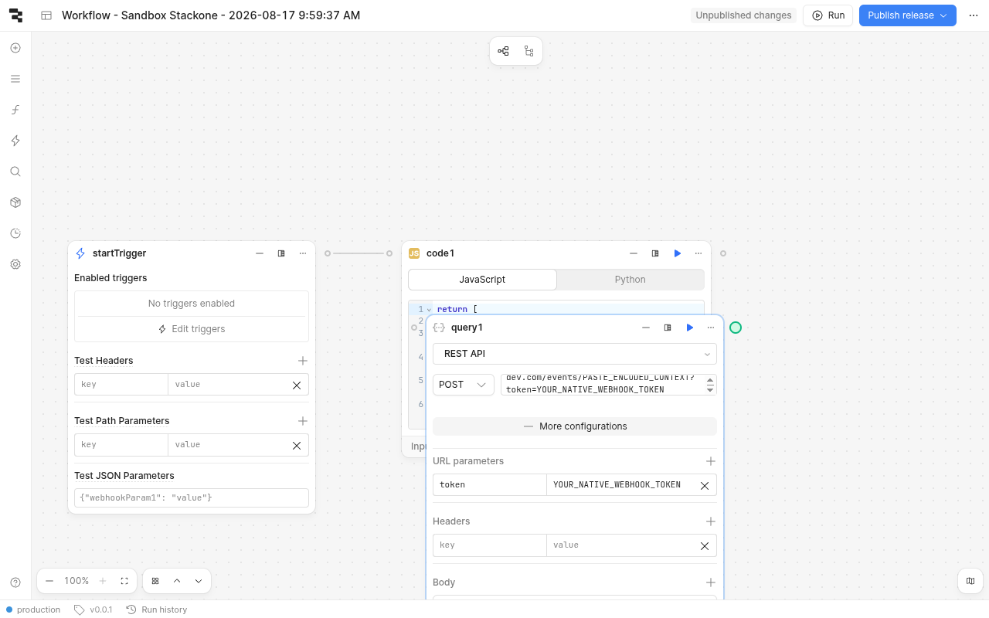The width and height of the screenshot is (989, 618).
Task: Add a URL parameters row
Action: 711,461
